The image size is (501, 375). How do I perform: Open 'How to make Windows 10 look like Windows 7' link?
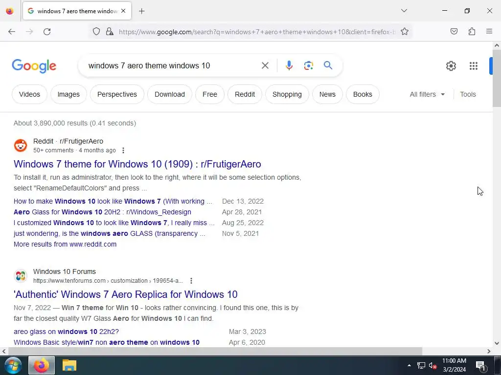click(x=113, y=202)
